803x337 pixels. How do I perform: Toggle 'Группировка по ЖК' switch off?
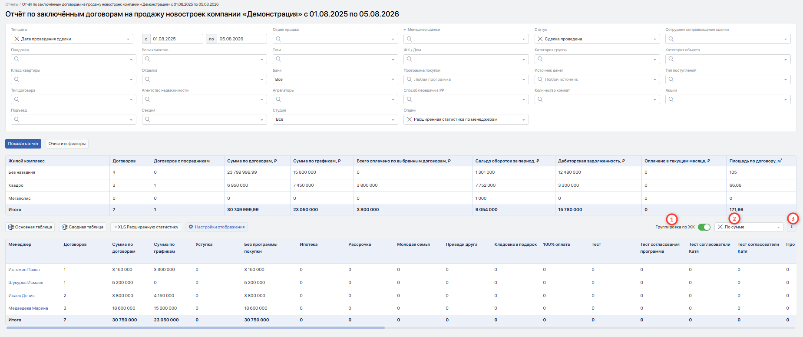tap(704, 227)
